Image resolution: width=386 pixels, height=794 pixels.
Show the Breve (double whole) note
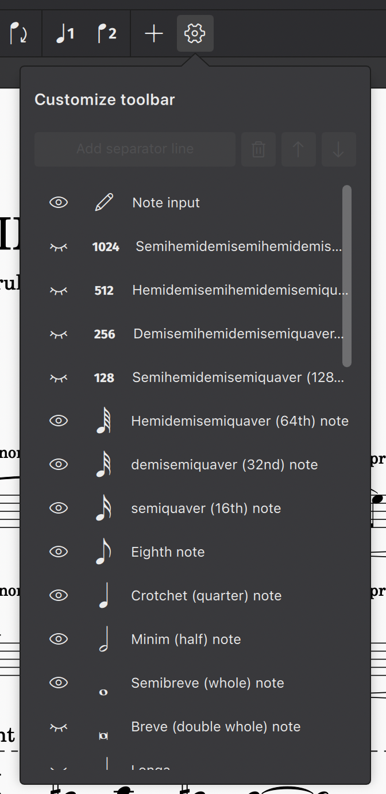[59, 726]
